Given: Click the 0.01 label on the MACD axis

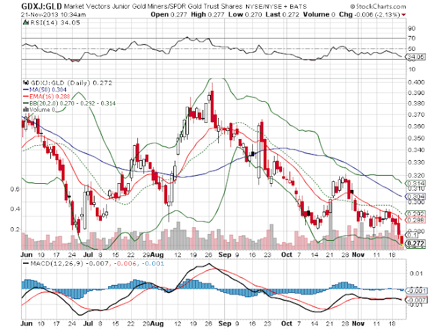Looking at the screenshot, I should (416, 273).
